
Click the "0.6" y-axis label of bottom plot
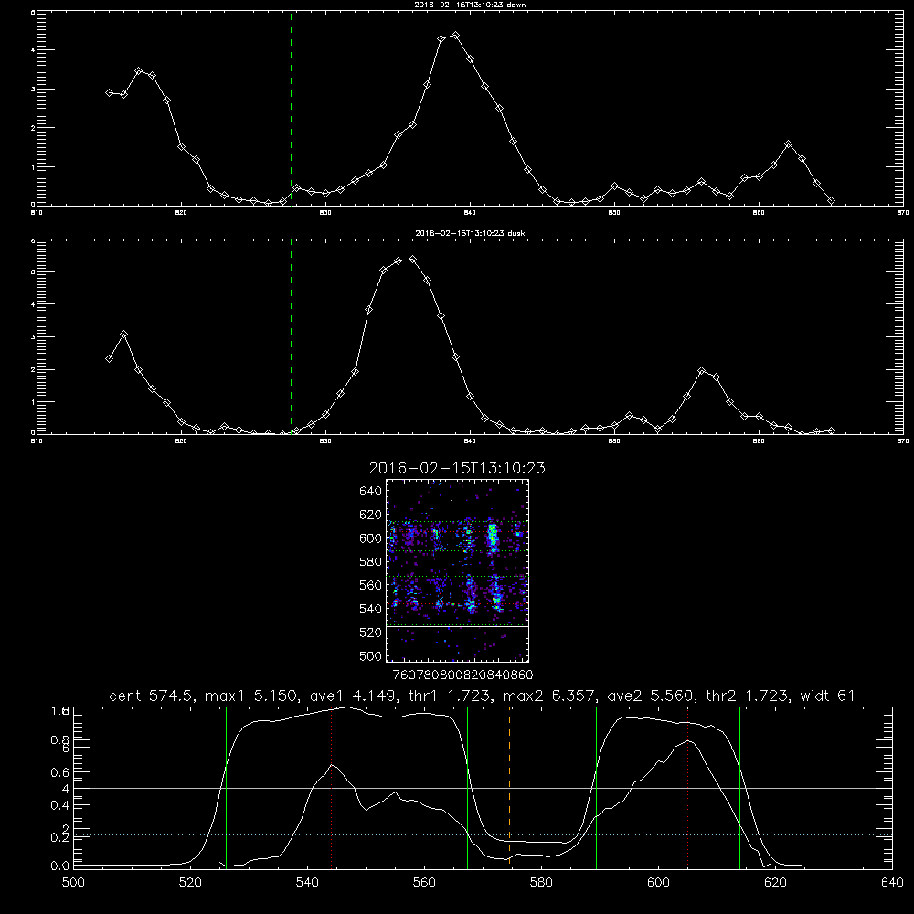tap(59, 772)
